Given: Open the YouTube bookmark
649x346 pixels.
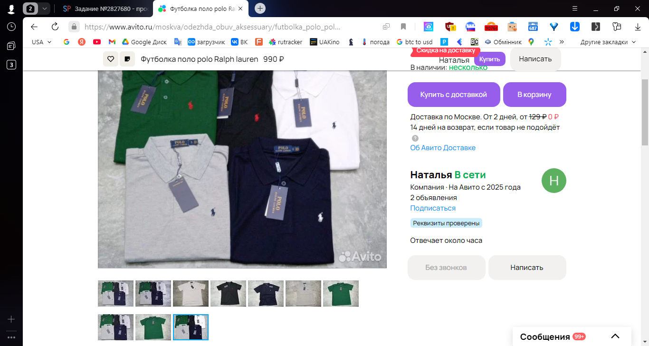Looking at the screenshot, I should point(97,42).
